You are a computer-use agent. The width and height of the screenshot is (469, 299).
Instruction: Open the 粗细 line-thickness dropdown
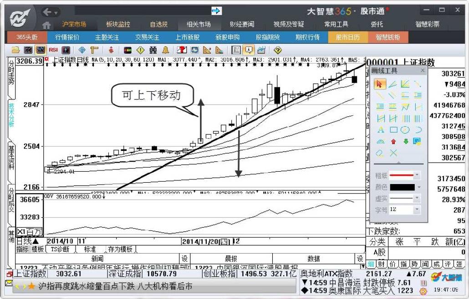tap(417, 175)
